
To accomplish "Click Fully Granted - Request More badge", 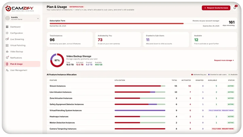I will tap(221, 110).
